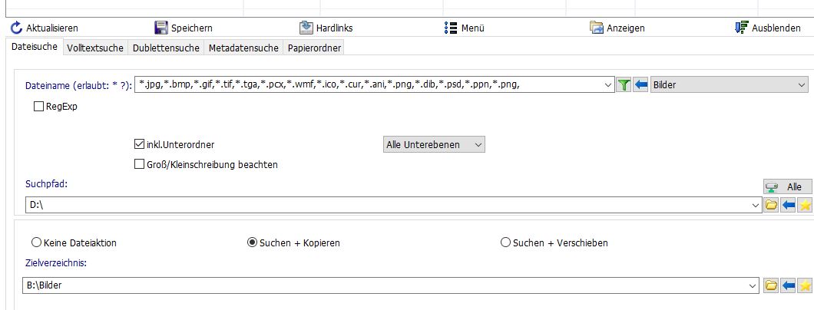This screenshot has height=310, width=814.
Task: Click the Anzeigen button label
Action: coord(626,28)
